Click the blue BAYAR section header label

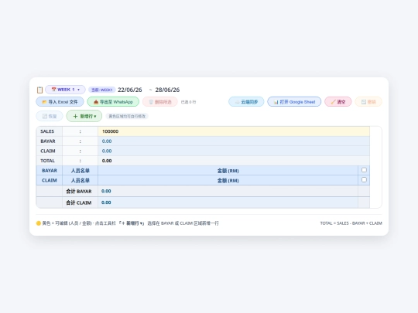[50, 171]
